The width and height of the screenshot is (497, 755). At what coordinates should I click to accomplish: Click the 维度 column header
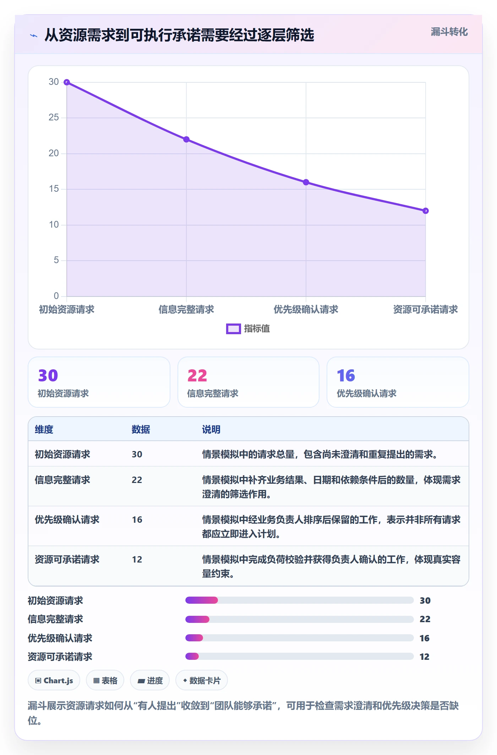(x=44, y=429)
